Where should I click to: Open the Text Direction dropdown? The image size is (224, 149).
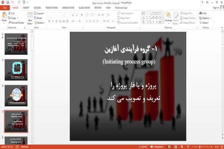click(125, 13)
